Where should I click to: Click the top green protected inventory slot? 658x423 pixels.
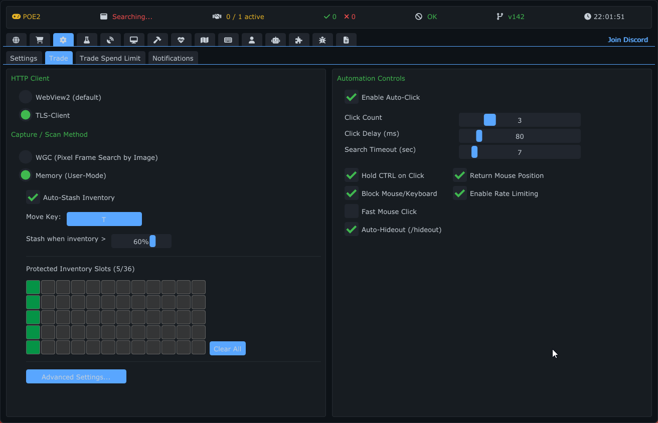coord(33,287)
